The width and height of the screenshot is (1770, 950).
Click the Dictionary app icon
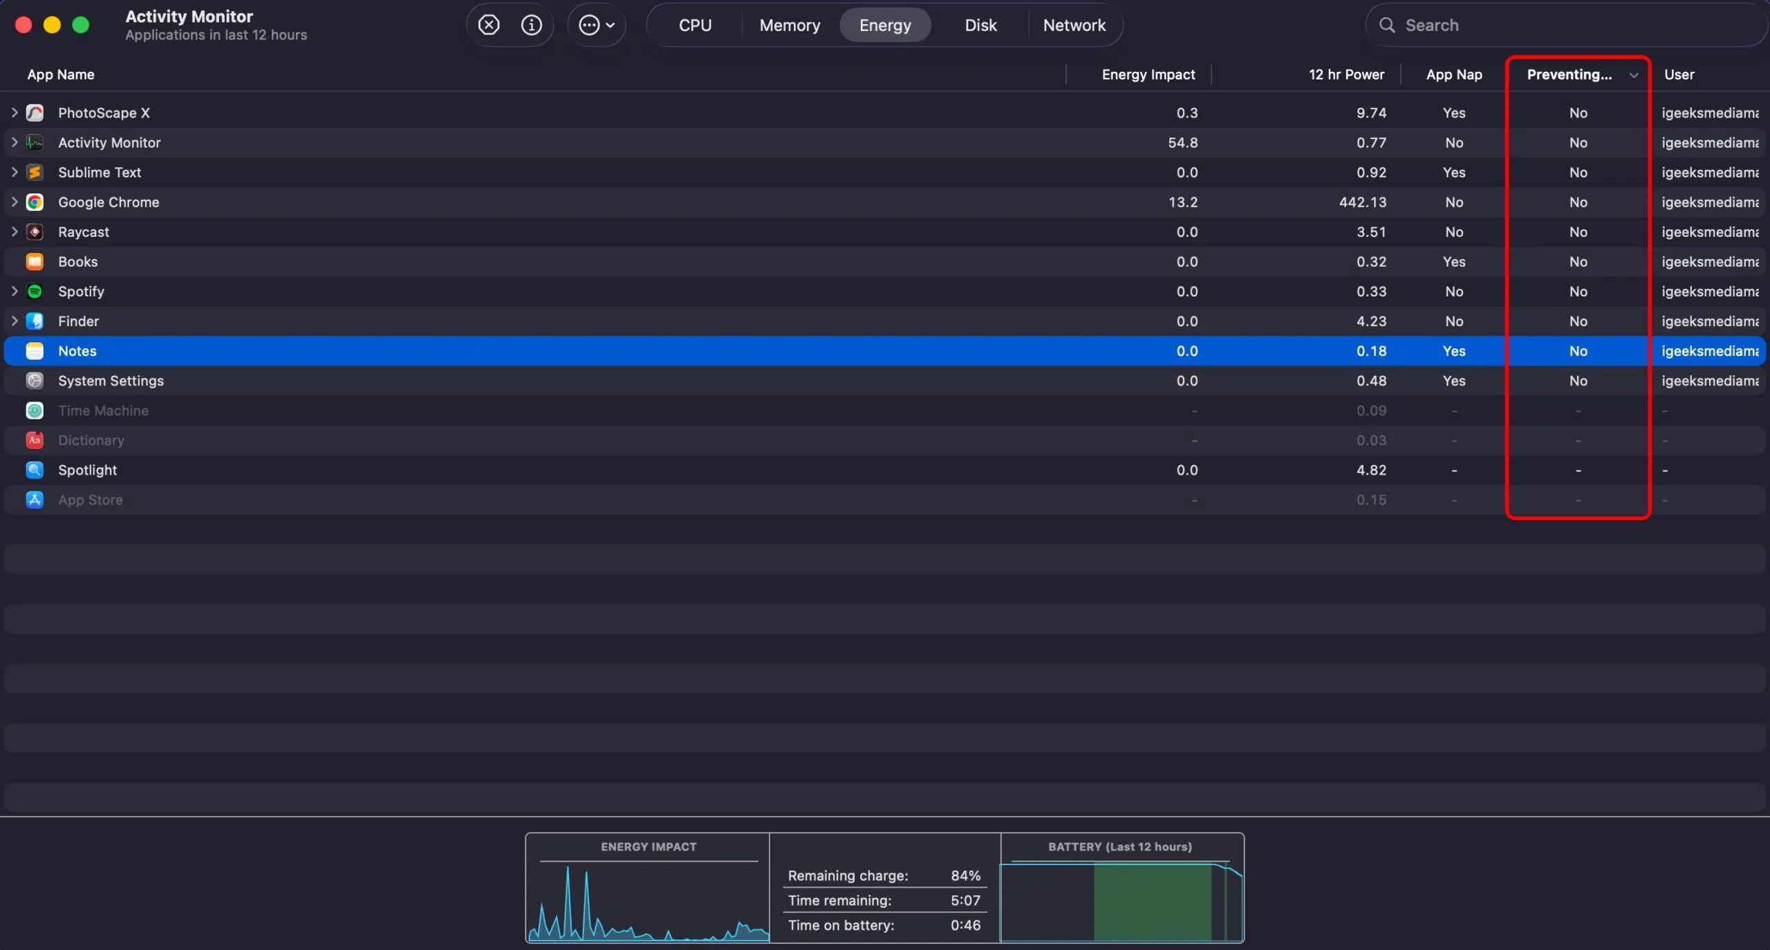coord(35,439)
